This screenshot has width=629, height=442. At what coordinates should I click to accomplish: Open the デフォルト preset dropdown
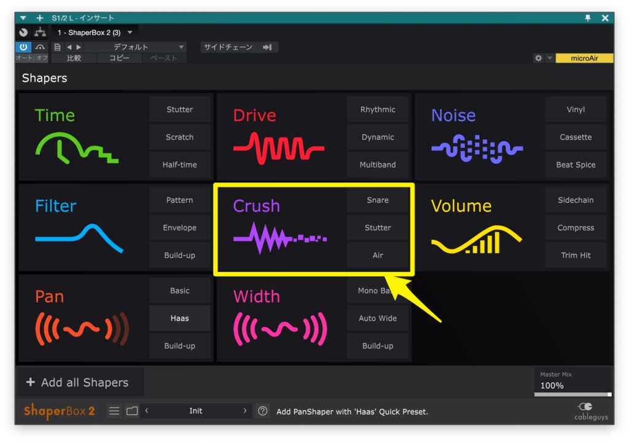point(181,47)
